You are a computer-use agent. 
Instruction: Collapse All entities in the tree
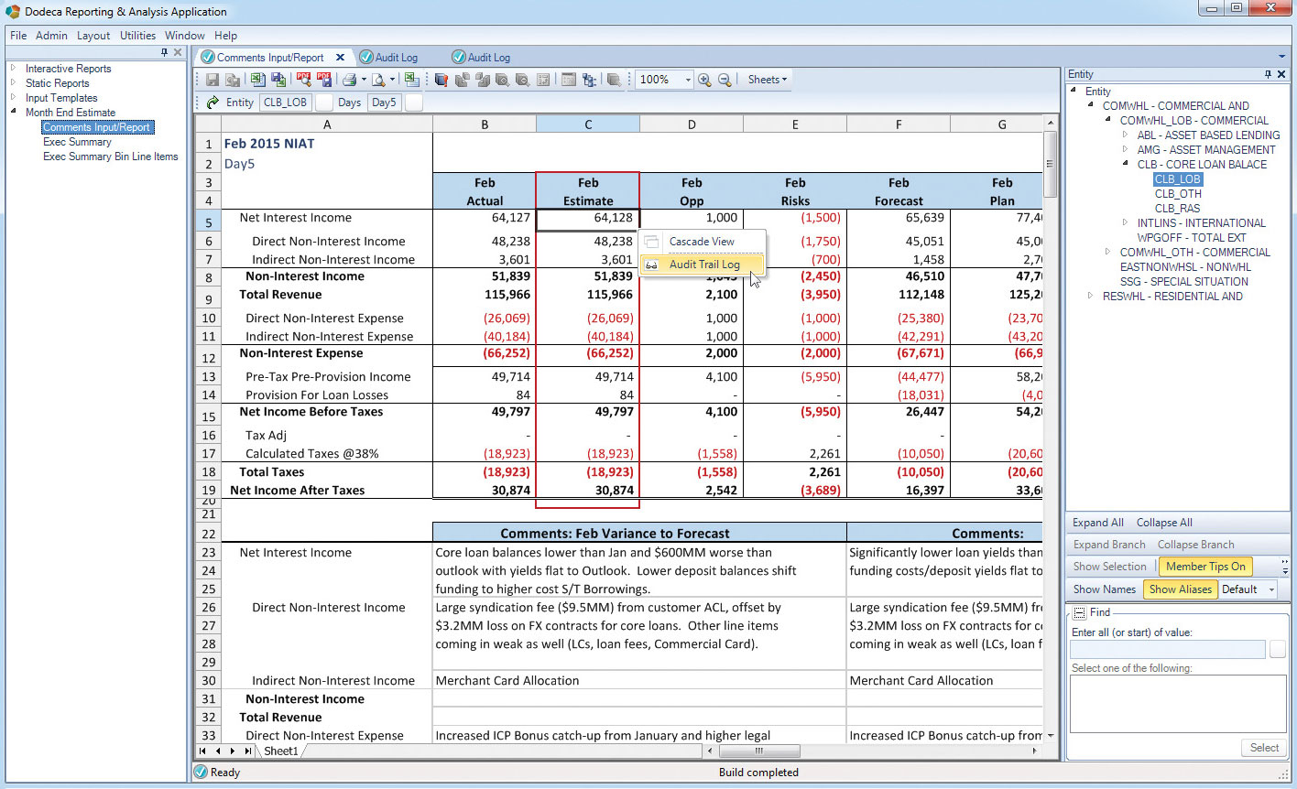(x=1164, y=522)
